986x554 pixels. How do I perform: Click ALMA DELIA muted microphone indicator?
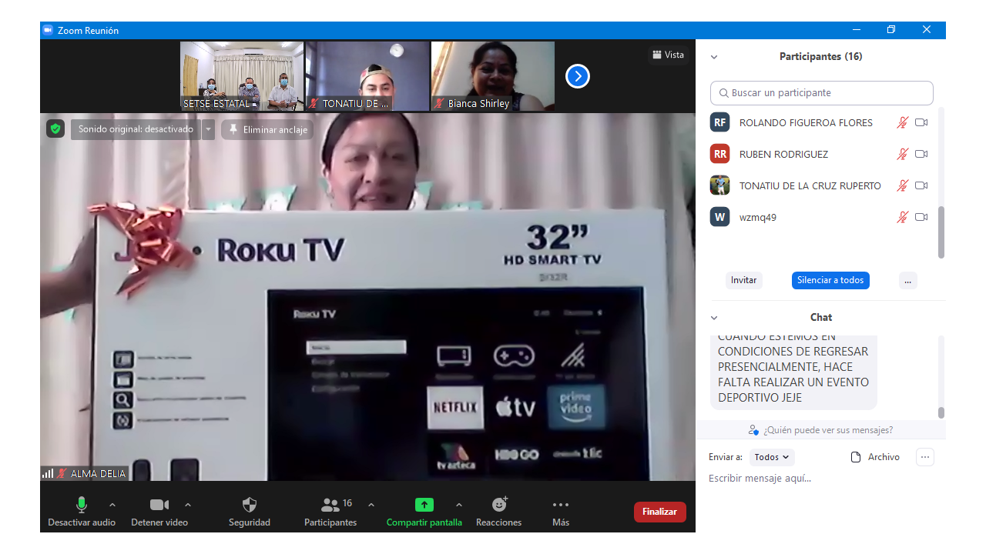tap(62, 474)
